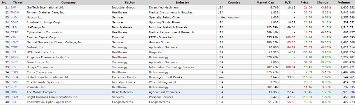Sort table by Ticker column header
355x105 pixels.
[18, 2]
